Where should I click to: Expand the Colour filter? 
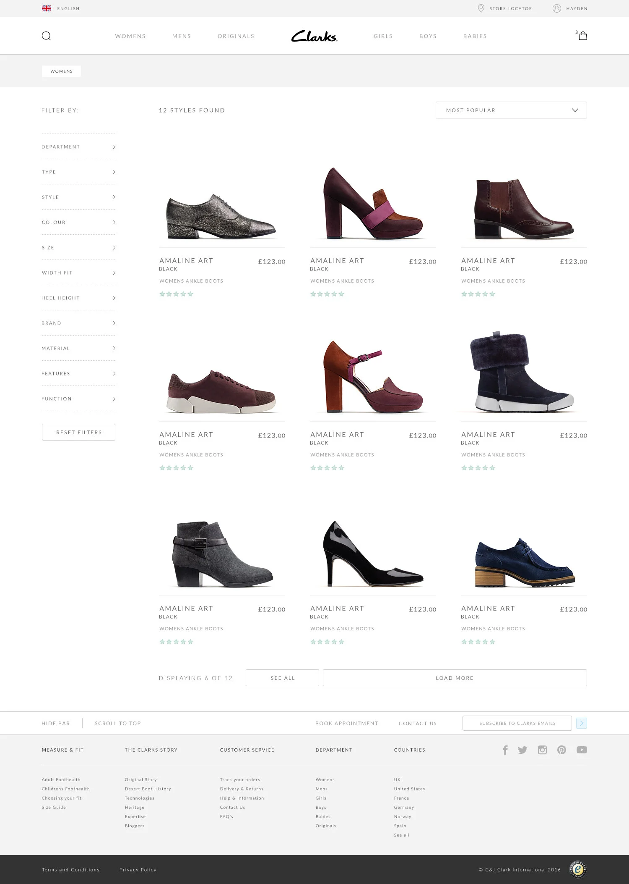pyautogui.click(x=78, y=222)
